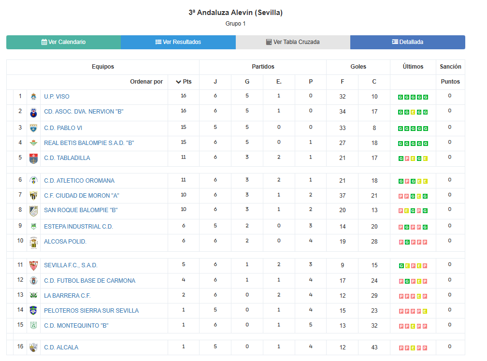487x361 pixels.
Task: Click the PELOTEROS SIERRA SUR SEVILLA crest
Action: coord(33,310)
